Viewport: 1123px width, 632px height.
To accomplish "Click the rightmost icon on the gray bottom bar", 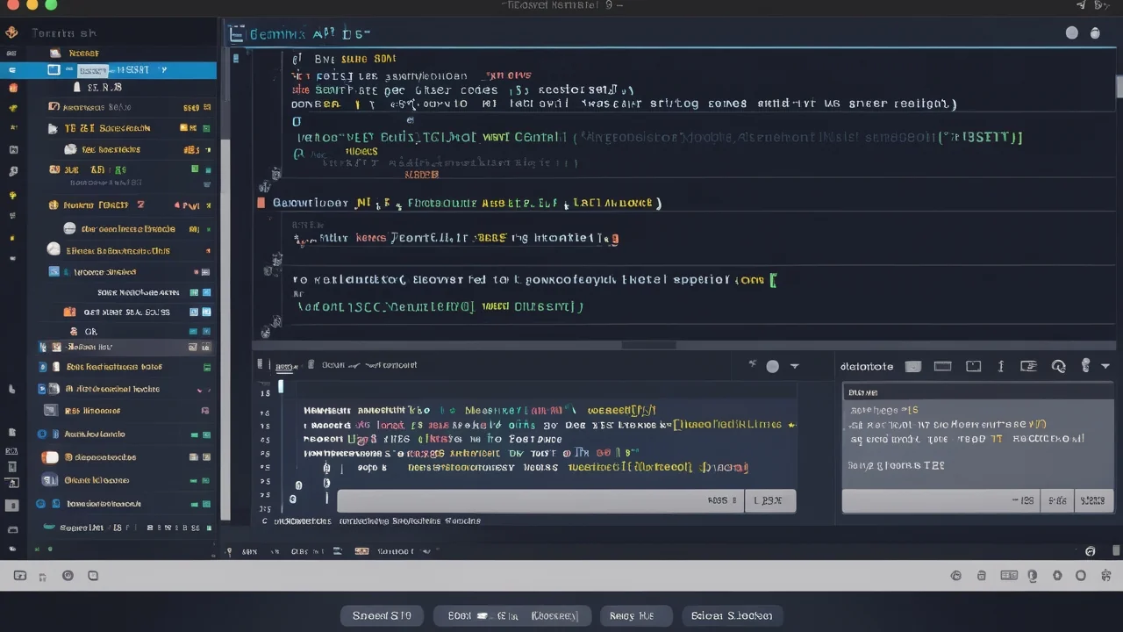I will point(1105,576).
